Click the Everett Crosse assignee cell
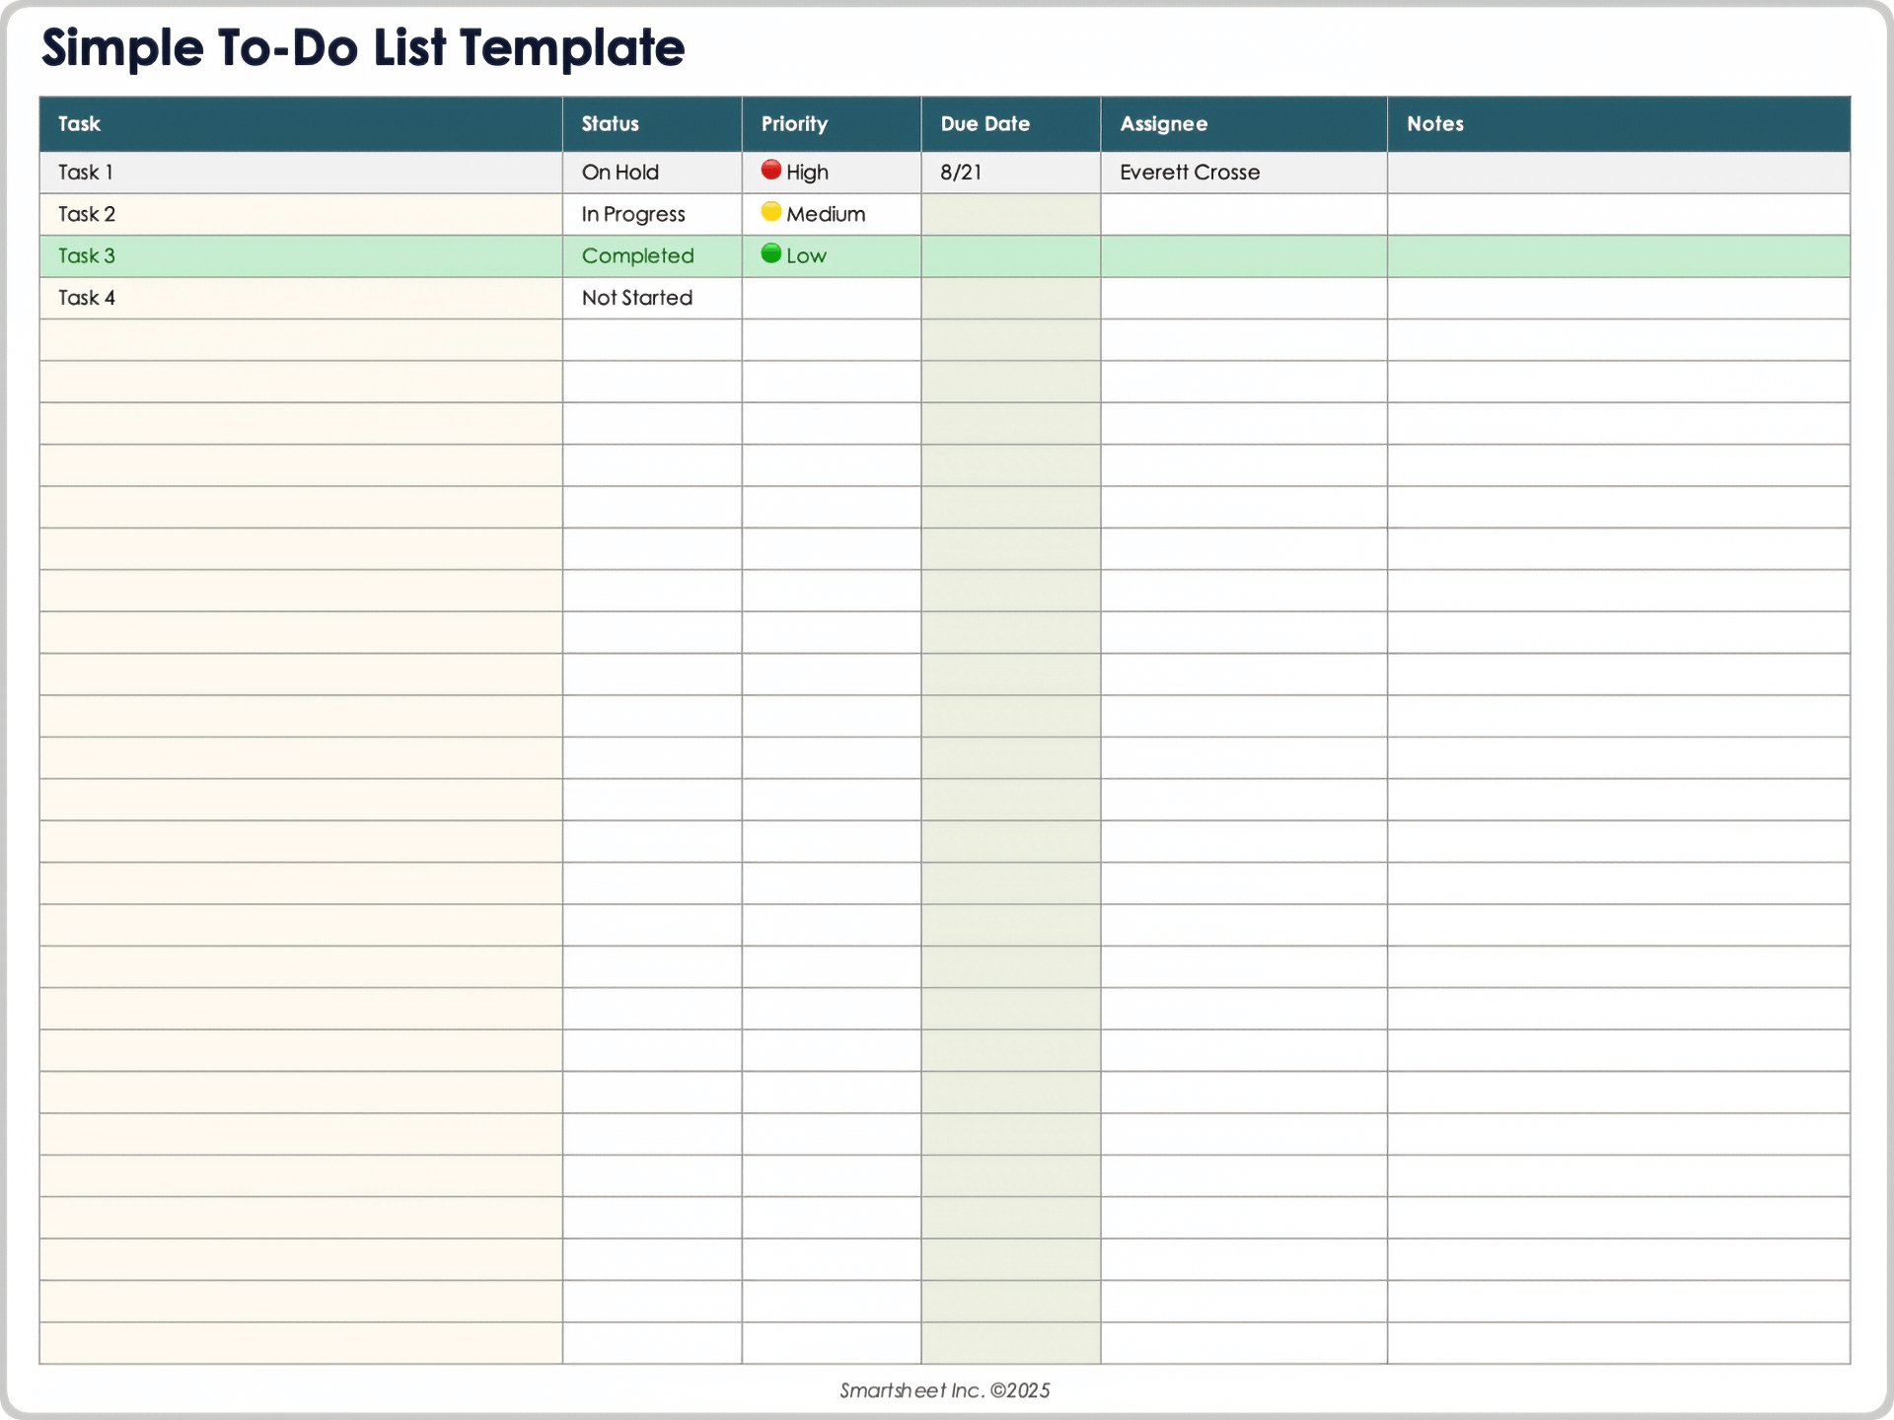Image resolution: width=1894 pixels, height=1420 pixels. pyautogui.click(x=1190, y=172)
